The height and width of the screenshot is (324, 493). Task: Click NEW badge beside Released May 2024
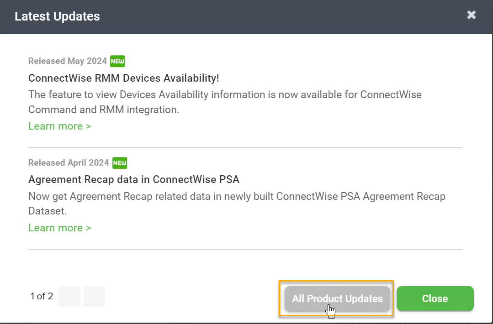117,61
